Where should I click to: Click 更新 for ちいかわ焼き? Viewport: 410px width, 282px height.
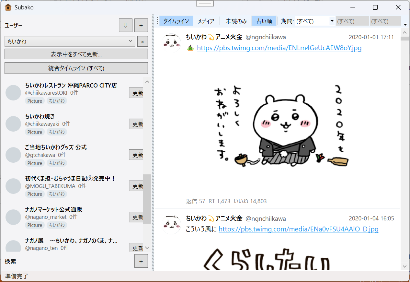click(136, 124)
